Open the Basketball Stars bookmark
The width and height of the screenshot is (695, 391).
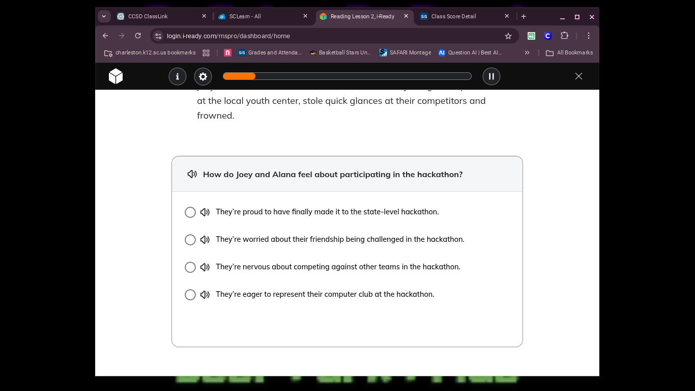(340, 52)
